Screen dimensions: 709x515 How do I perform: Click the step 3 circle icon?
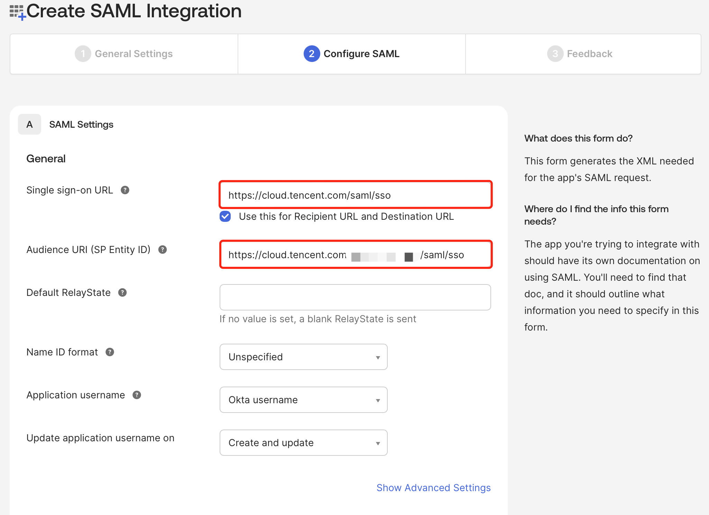point(555,54)
